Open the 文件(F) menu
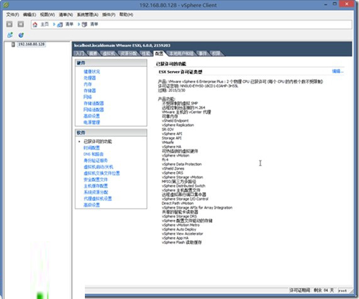 [13, 14]
